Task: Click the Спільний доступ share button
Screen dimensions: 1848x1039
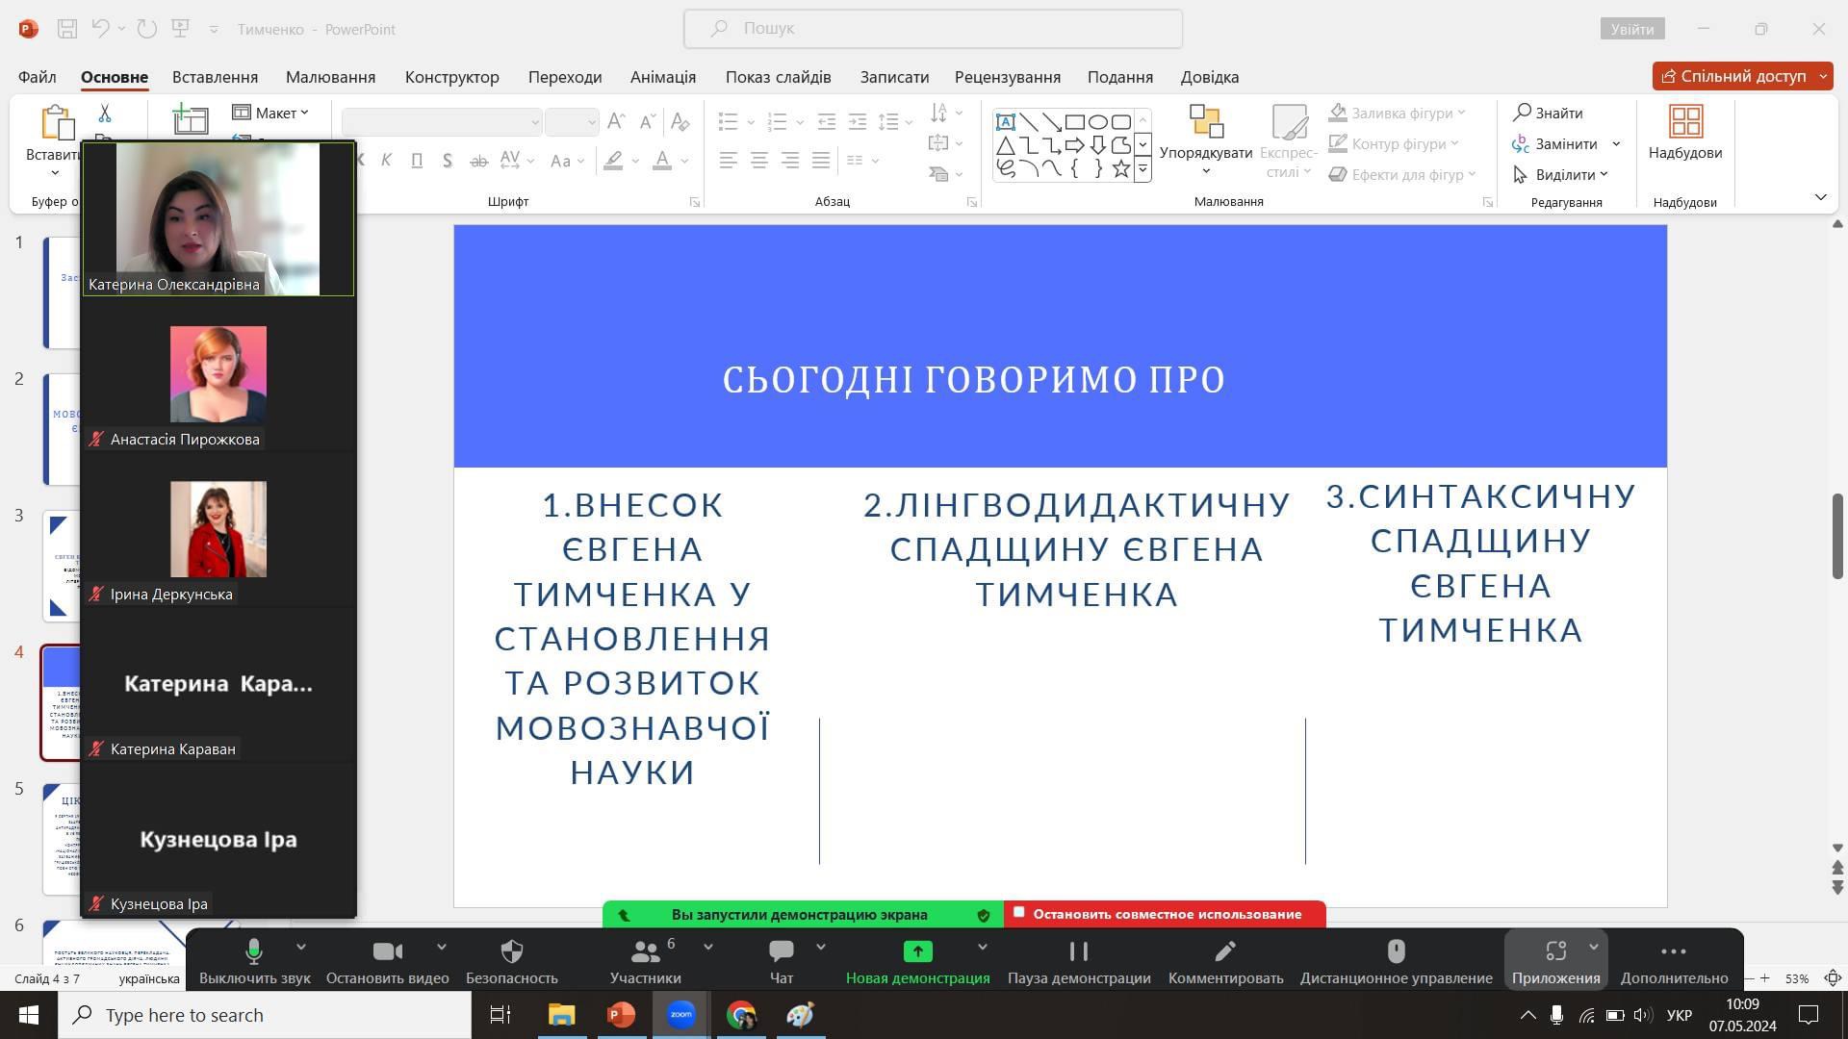Action: [x=1733, y=76]
